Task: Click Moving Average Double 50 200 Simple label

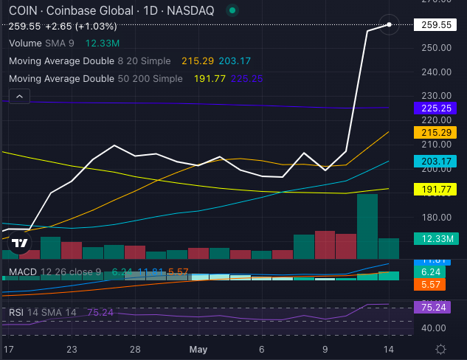Action: coord(96,79)
